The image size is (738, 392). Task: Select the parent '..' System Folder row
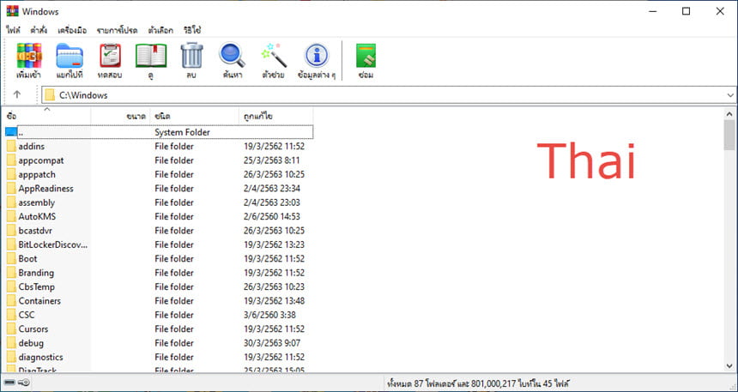coord(160,132)
